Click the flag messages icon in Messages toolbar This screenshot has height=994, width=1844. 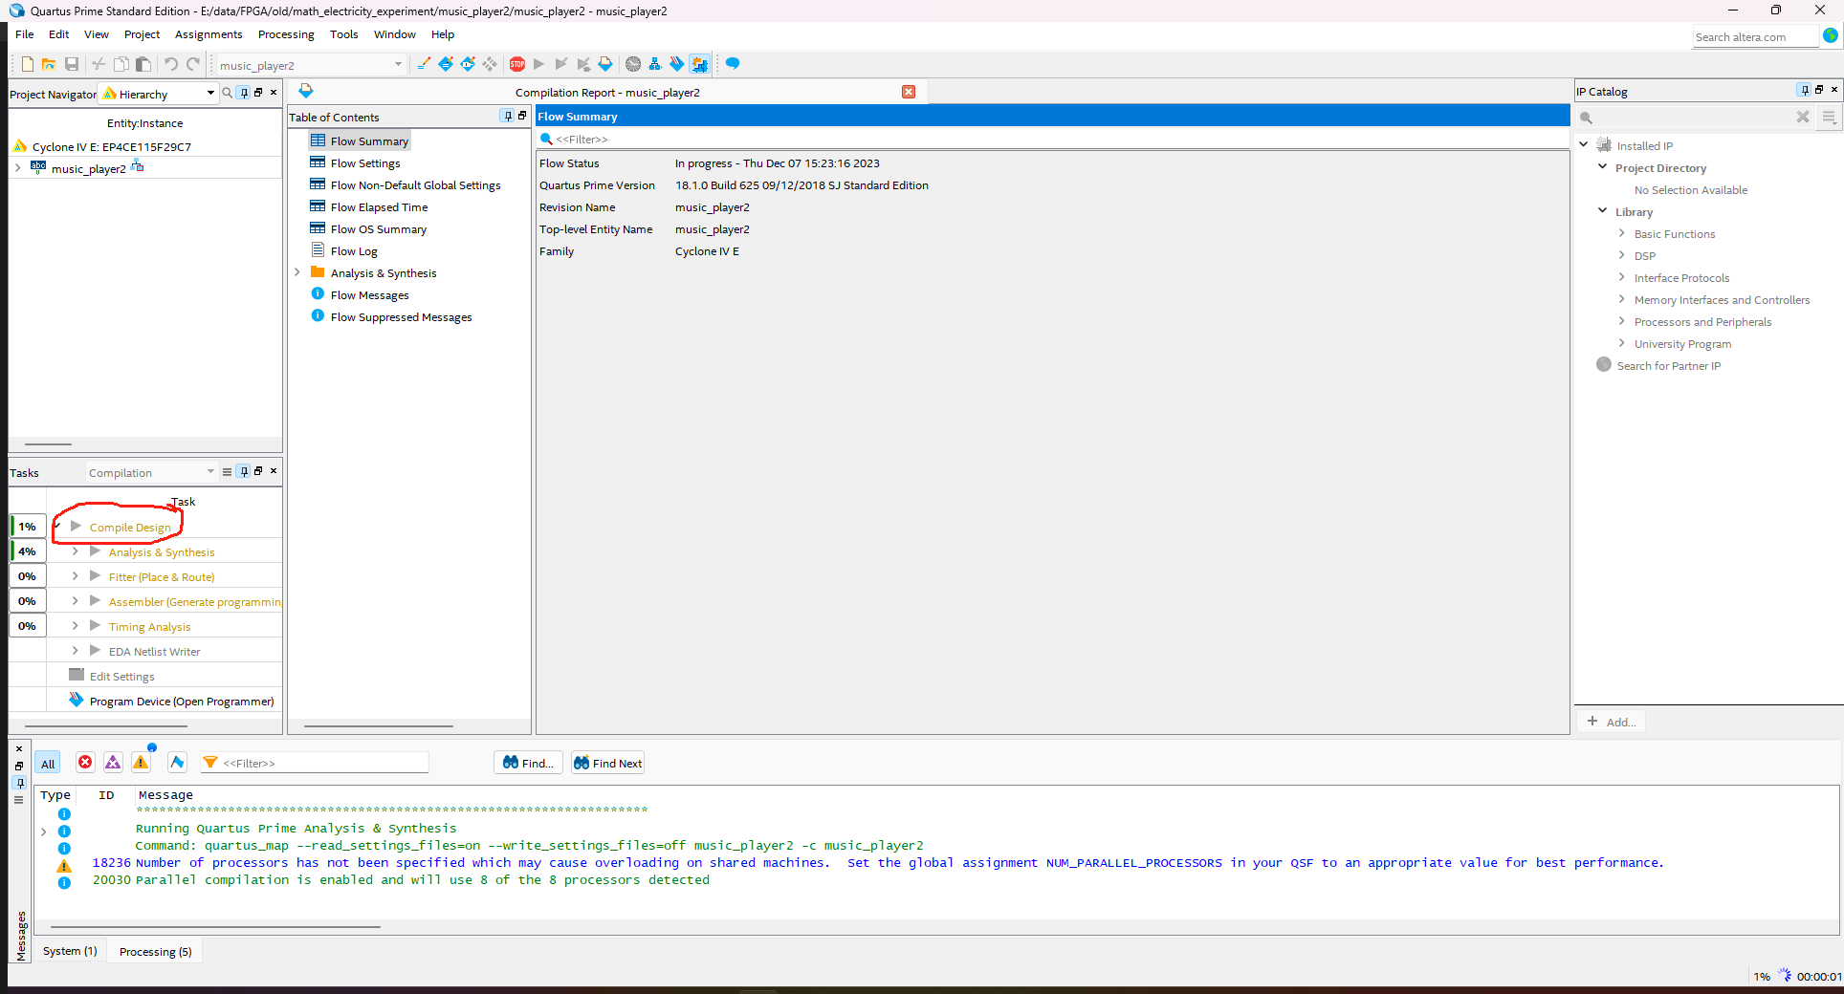tap(177, 762)
